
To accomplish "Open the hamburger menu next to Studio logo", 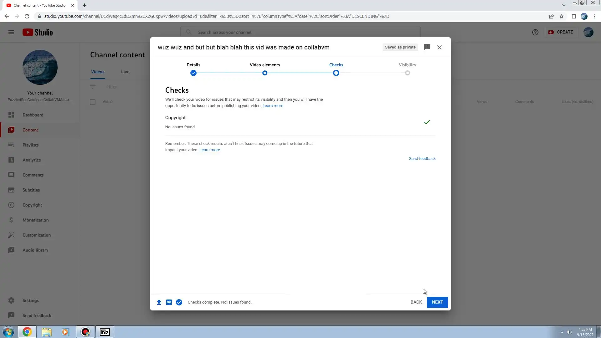I will coord(11,32).
